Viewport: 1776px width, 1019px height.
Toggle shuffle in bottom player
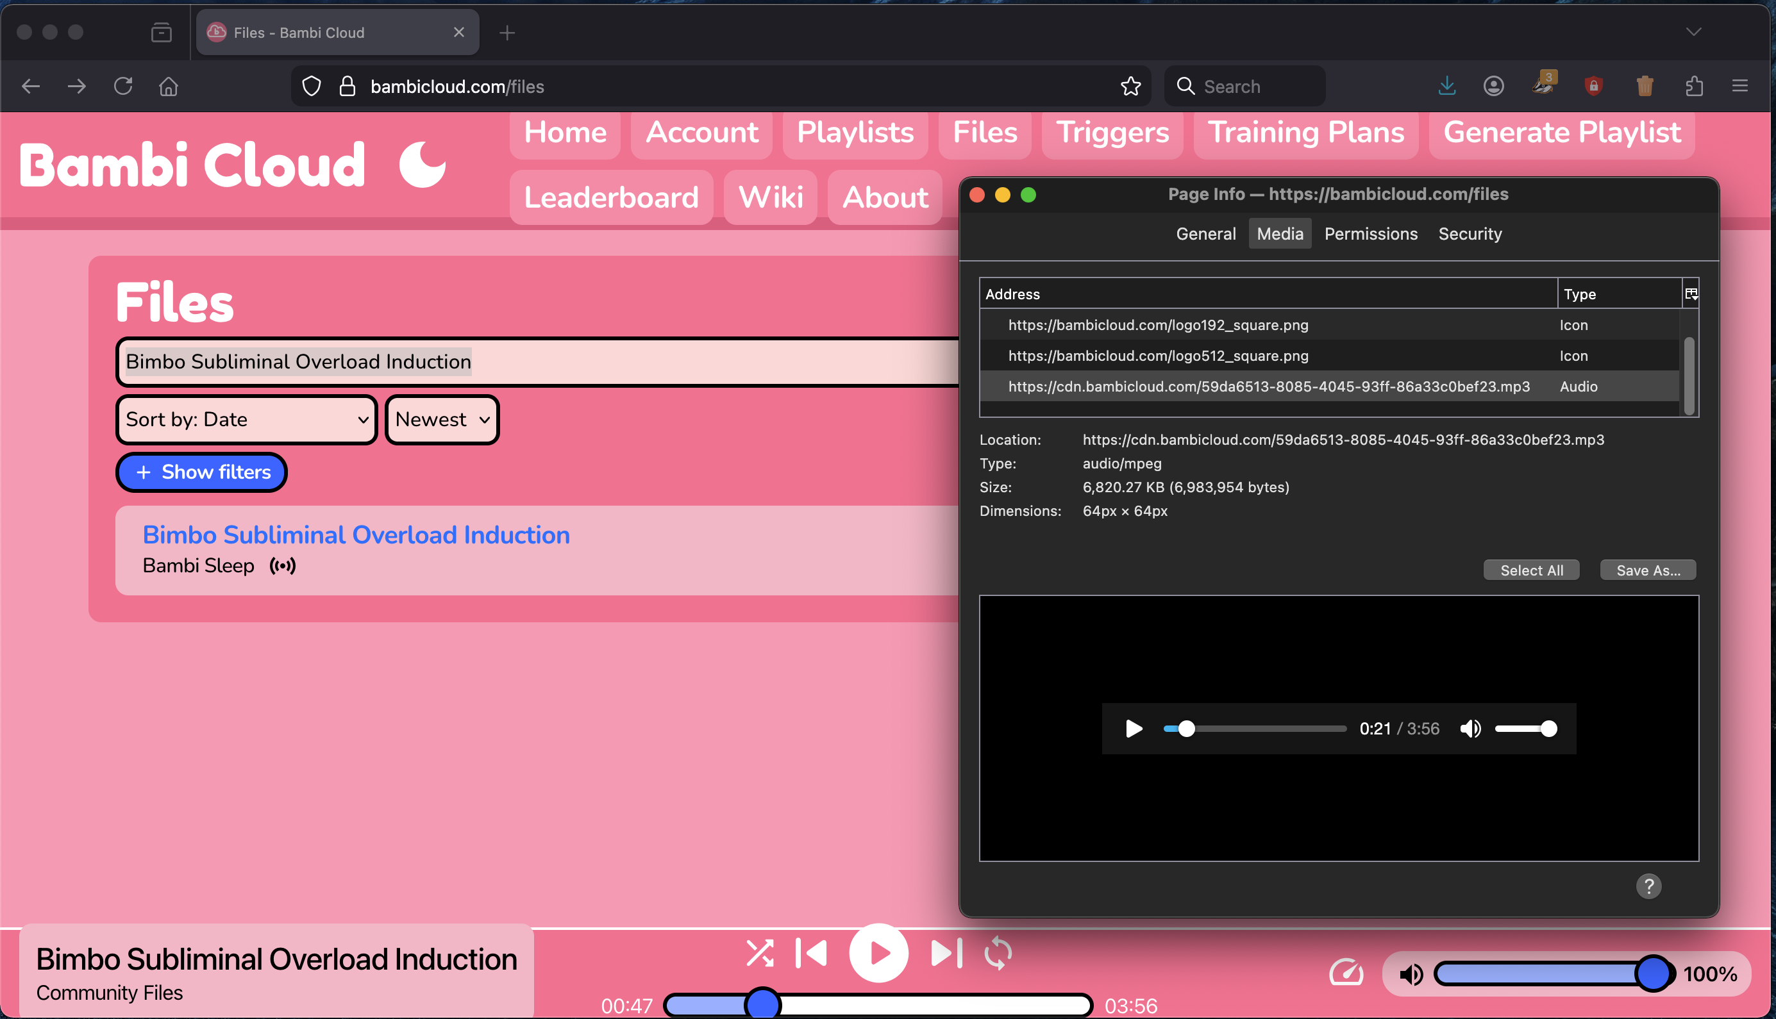click(x=759, y=953)
